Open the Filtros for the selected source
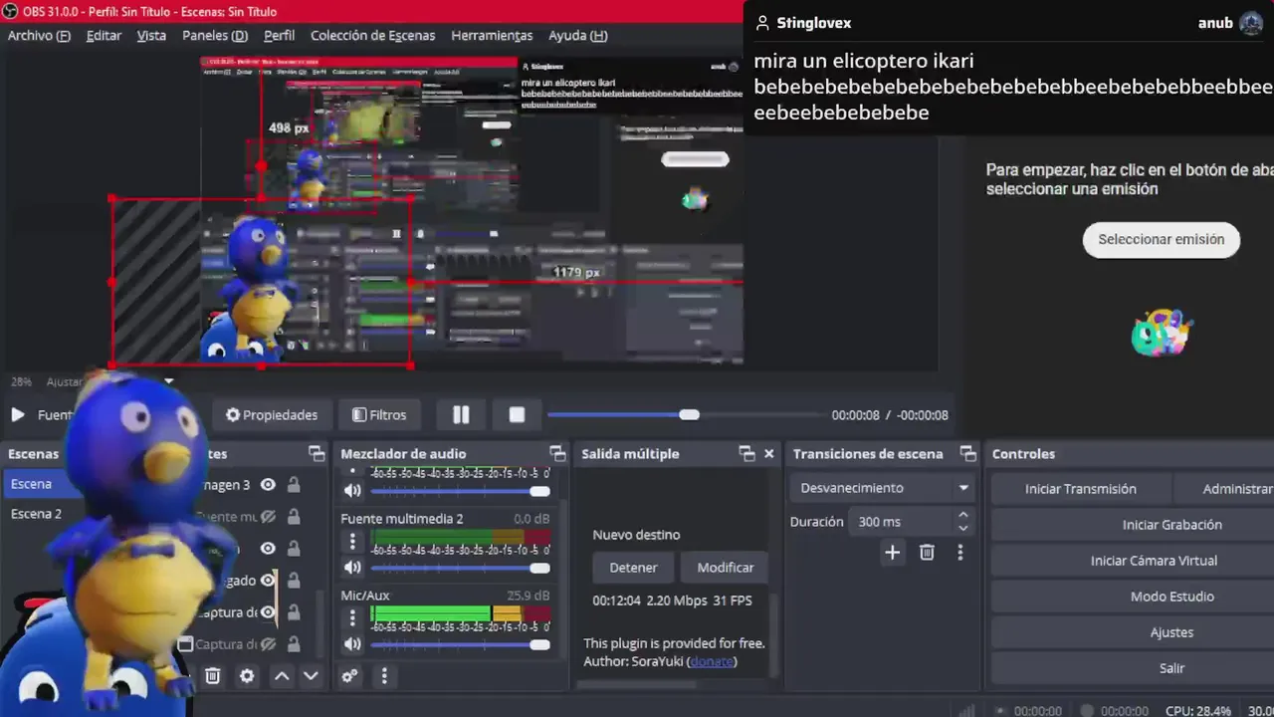1274x717 pixels. (x=378, y=415)
